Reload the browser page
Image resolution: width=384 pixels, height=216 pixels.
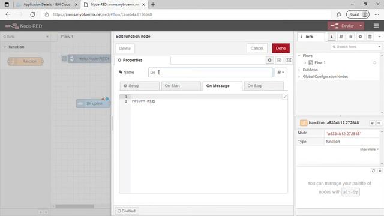pyautogui.click(x=32, y=14)
